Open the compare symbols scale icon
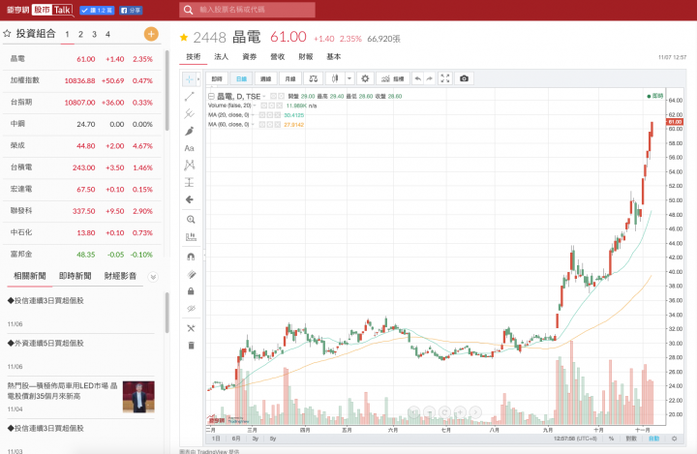This screenshot has height=454, width=697. coord(314,78)
